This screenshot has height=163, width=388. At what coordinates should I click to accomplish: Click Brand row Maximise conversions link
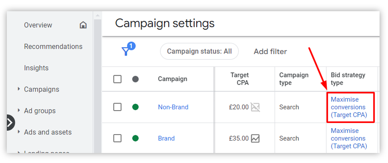[349, 138]
